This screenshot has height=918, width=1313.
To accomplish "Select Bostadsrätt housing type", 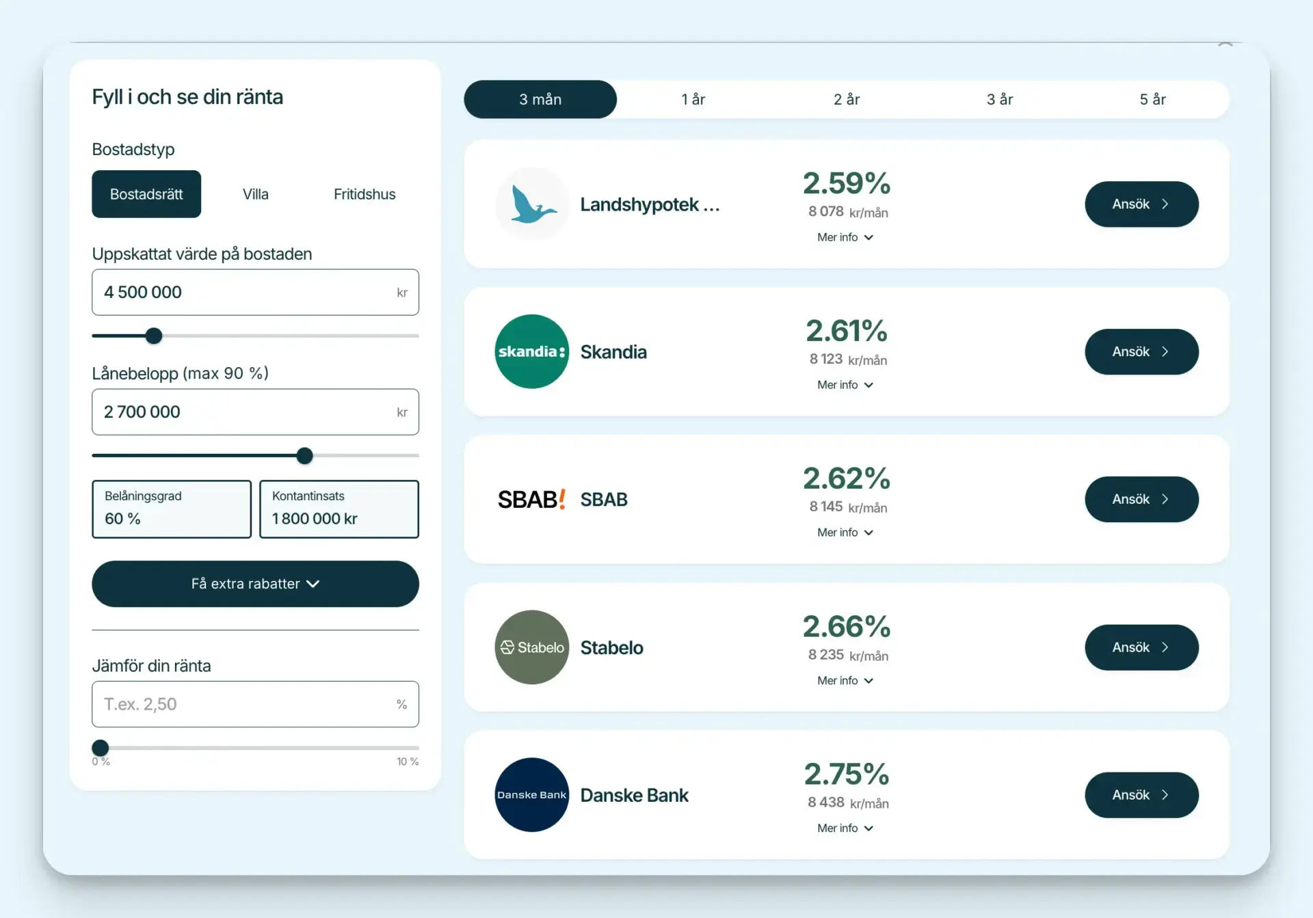I will pos(146,194).
